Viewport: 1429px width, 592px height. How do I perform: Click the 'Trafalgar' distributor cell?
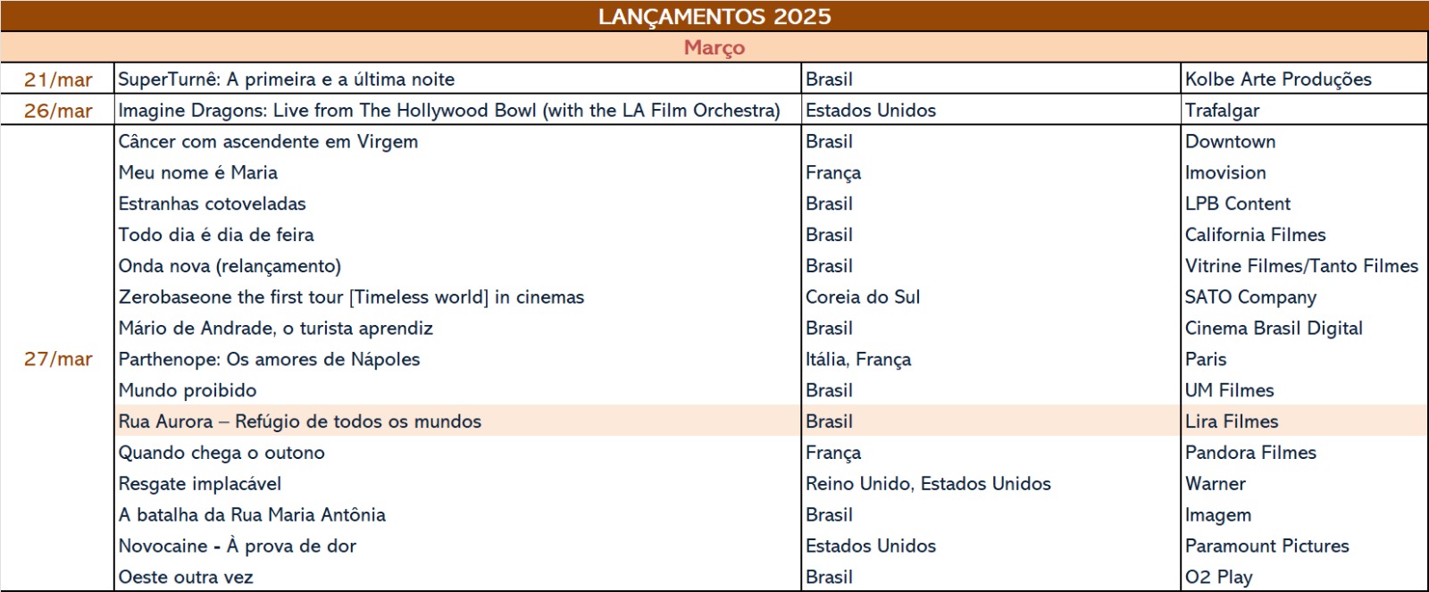[x=1222, y=111]
